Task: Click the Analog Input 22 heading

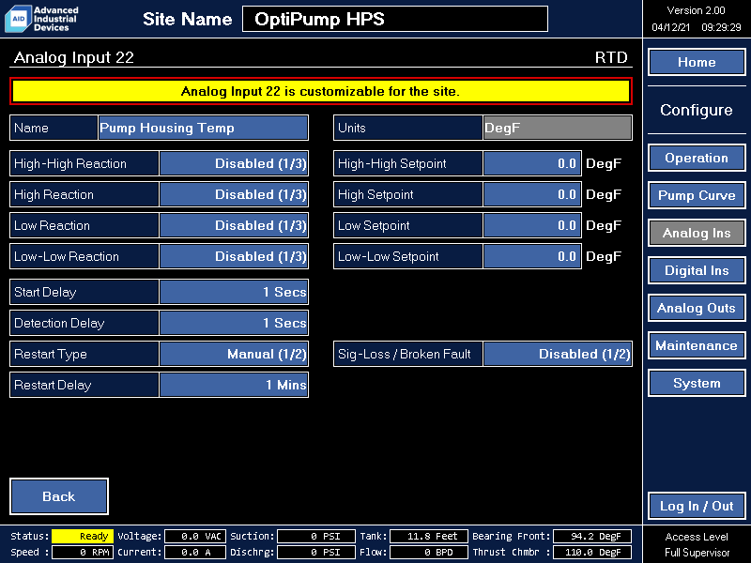Action: coord(74,57)
